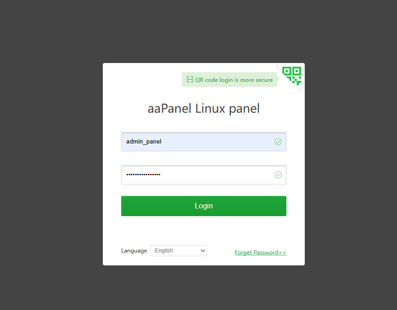The height and width of the screenshot is (310, 397).
Task: Switch to QR code login via corner icon
Action: [292, 75]
